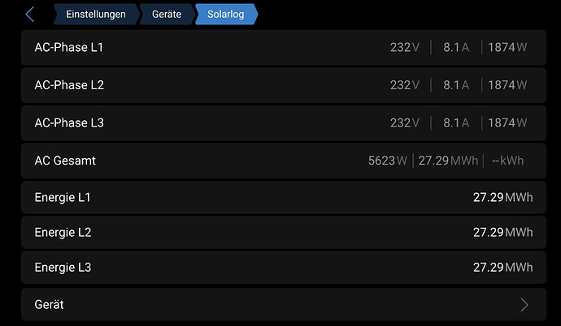
Task: Select the AC Gesamt row
Action: coord(284,161)
